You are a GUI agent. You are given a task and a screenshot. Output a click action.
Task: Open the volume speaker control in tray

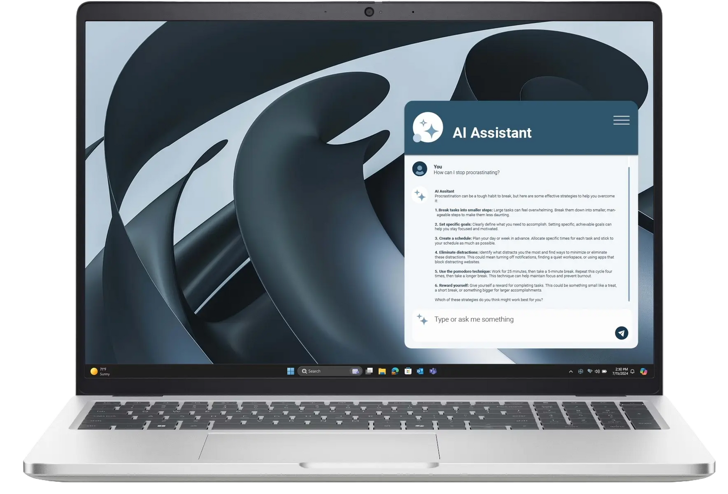[597, 372]
